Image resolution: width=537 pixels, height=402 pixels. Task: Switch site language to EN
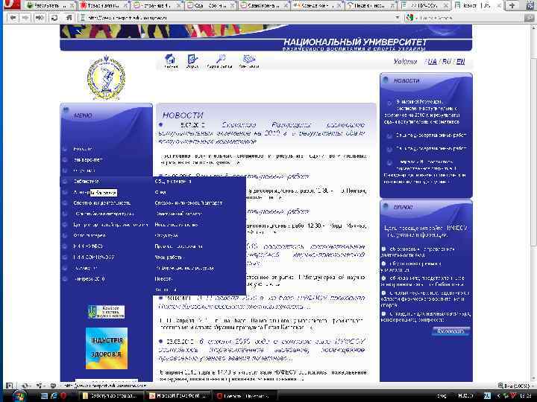[461, 62]
